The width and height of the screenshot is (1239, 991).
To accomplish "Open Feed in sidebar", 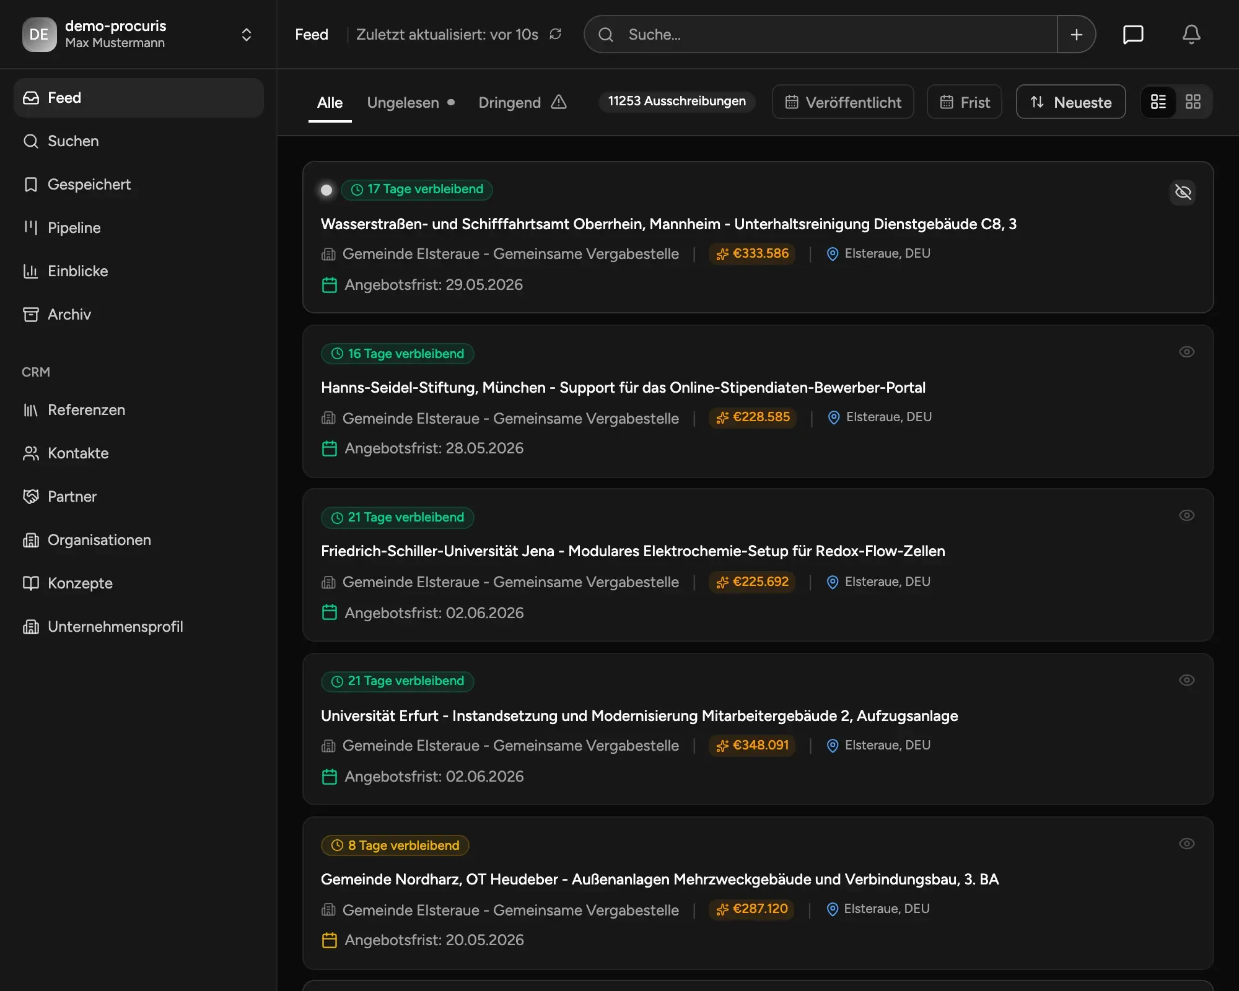I will [139, 98].
